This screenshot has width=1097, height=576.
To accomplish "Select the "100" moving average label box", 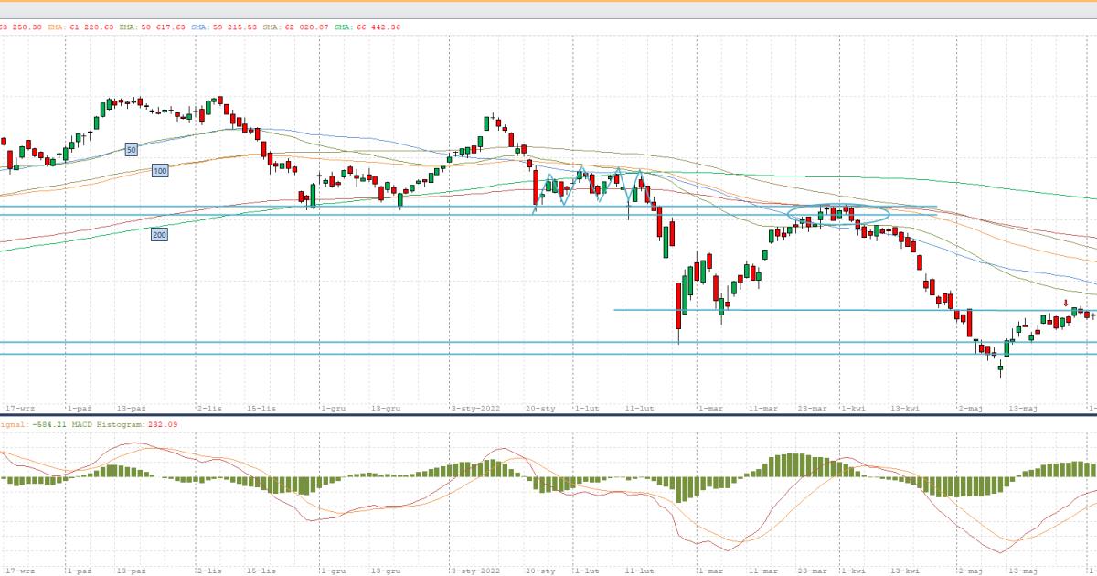I will point(160,171).
